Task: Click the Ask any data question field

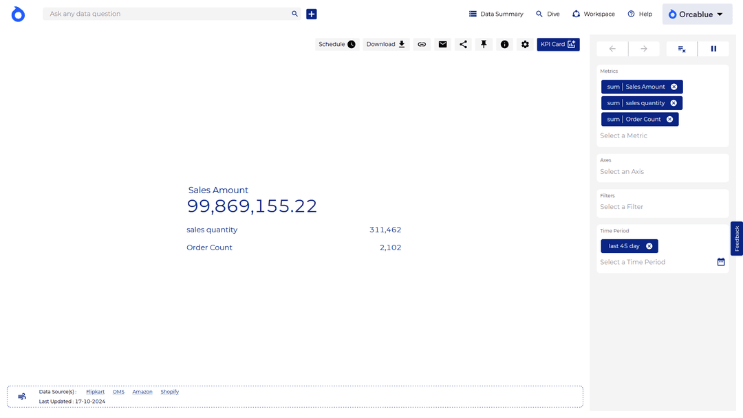Action: pyautogui.click(x=165, y=14)
